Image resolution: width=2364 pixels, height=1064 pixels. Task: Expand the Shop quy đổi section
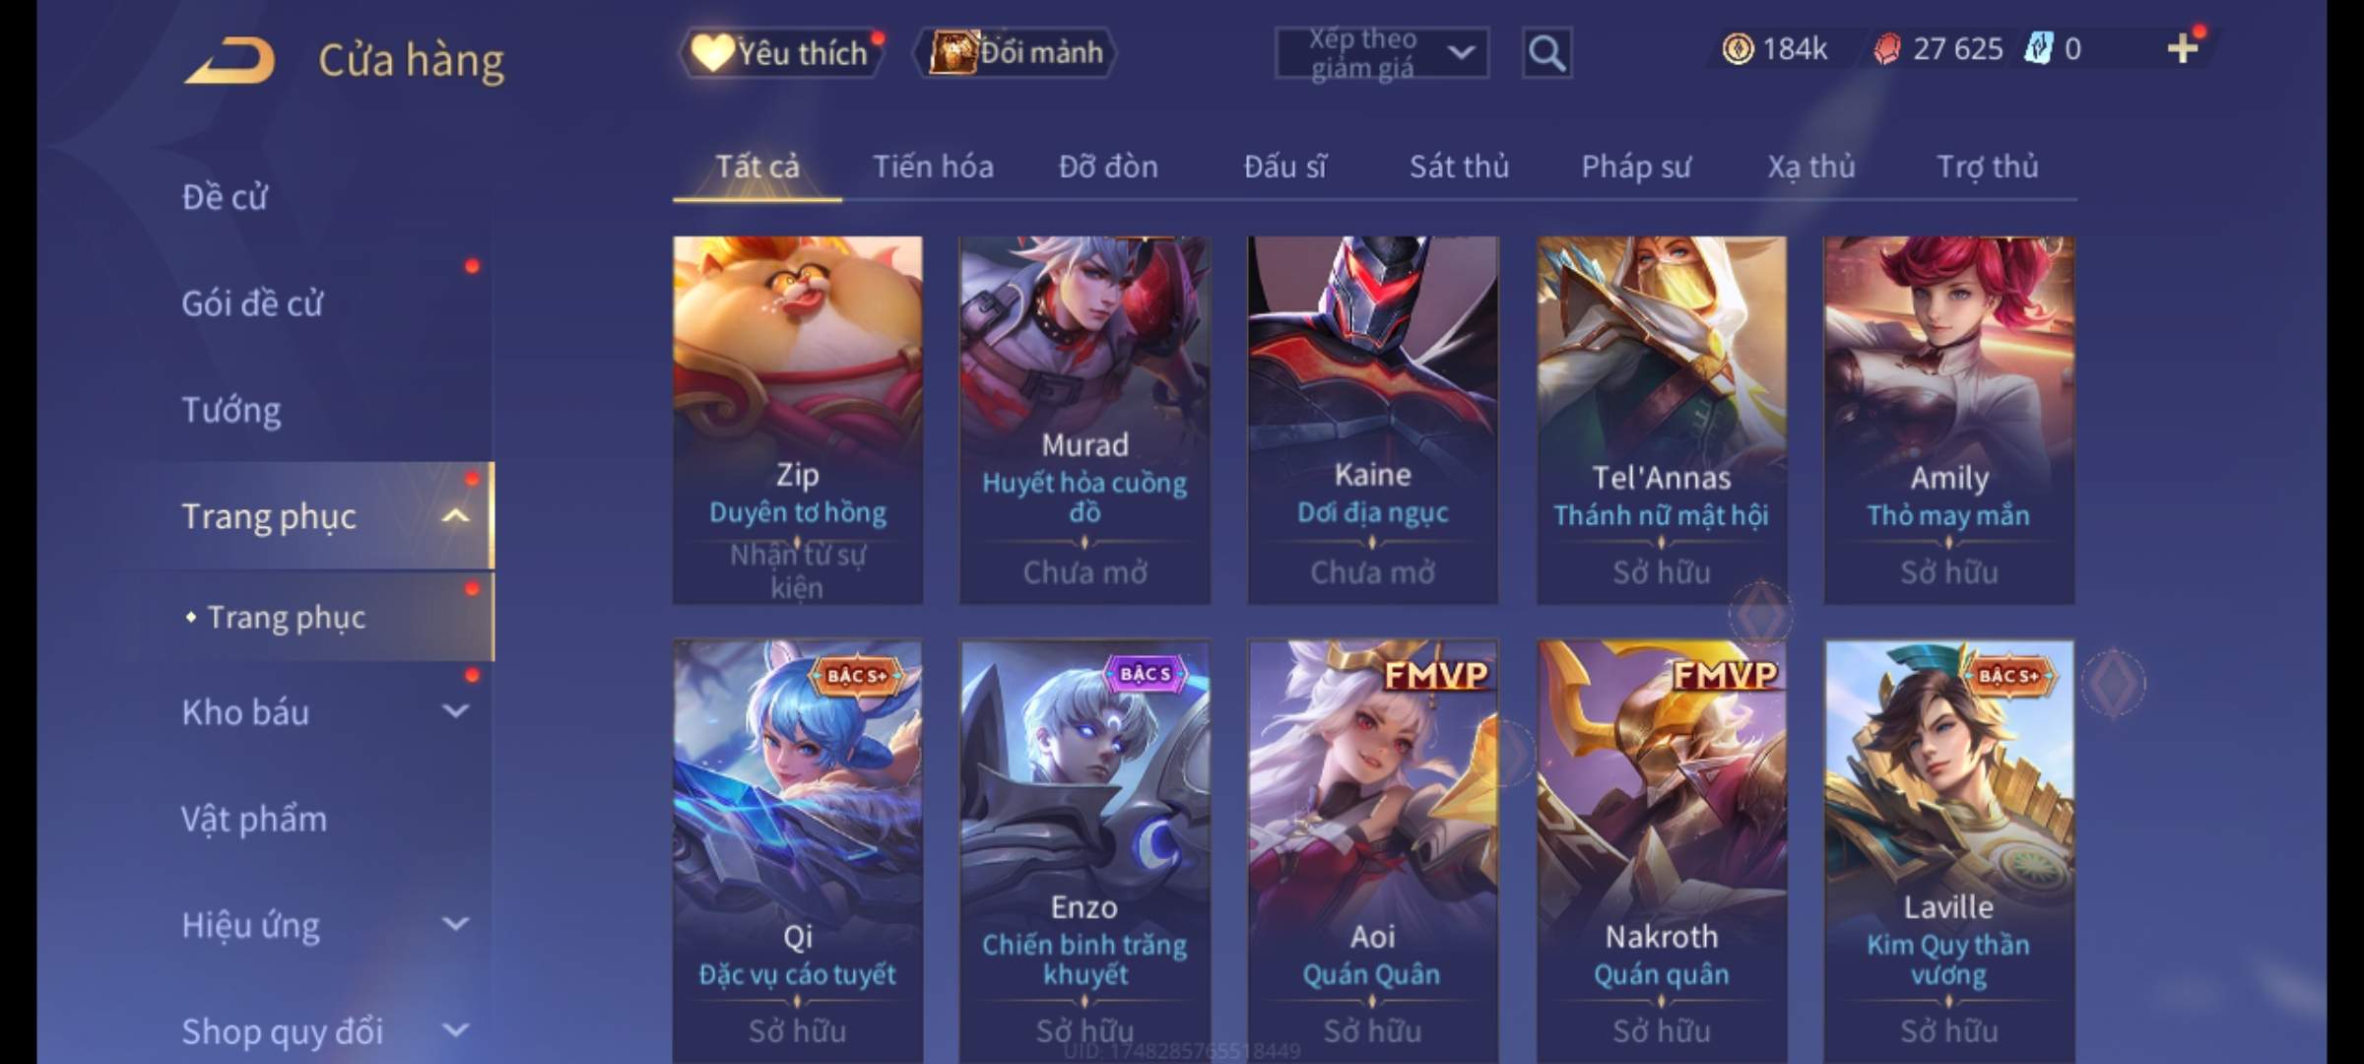point(455,1031)
